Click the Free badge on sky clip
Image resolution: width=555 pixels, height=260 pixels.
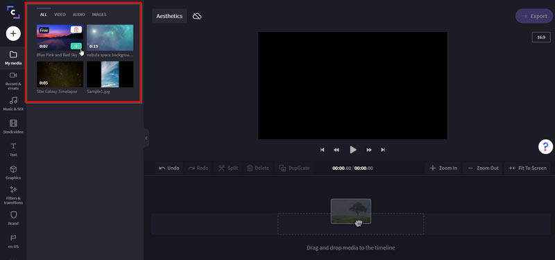(x=44, y=31)
